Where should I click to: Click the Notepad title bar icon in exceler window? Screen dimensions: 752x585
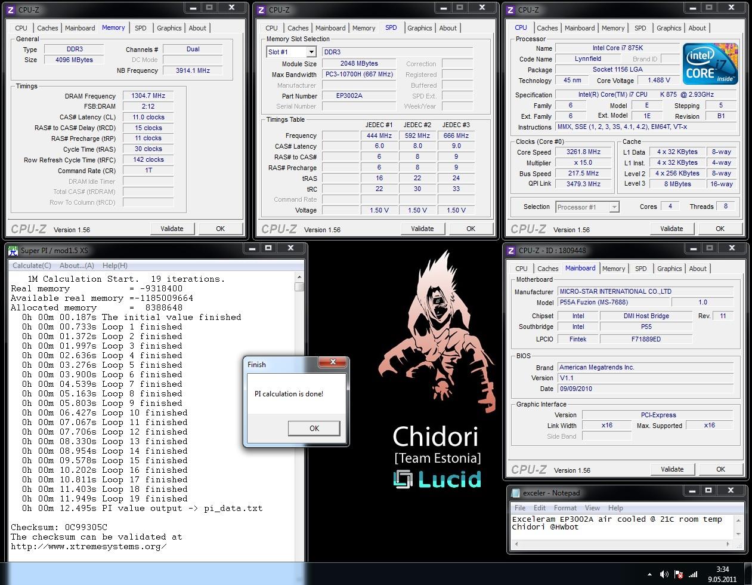(515, 493)
